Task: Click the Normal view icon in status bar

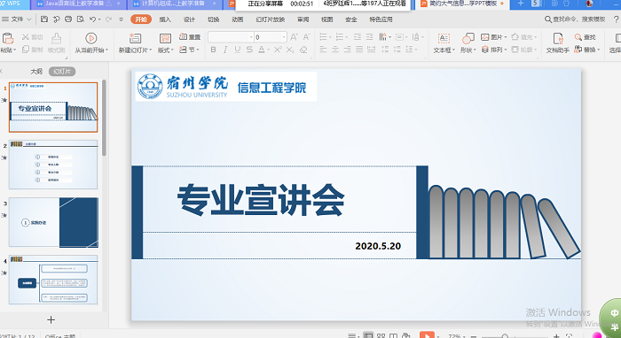Action: click(x=368, y=335)
